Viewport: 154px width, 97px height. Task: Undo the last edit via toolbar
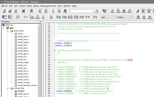coord(40,11)
